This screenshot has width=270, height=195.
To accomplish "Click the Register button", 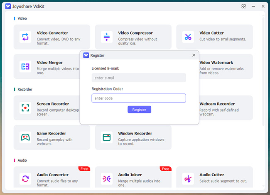I will click(139, 110).
